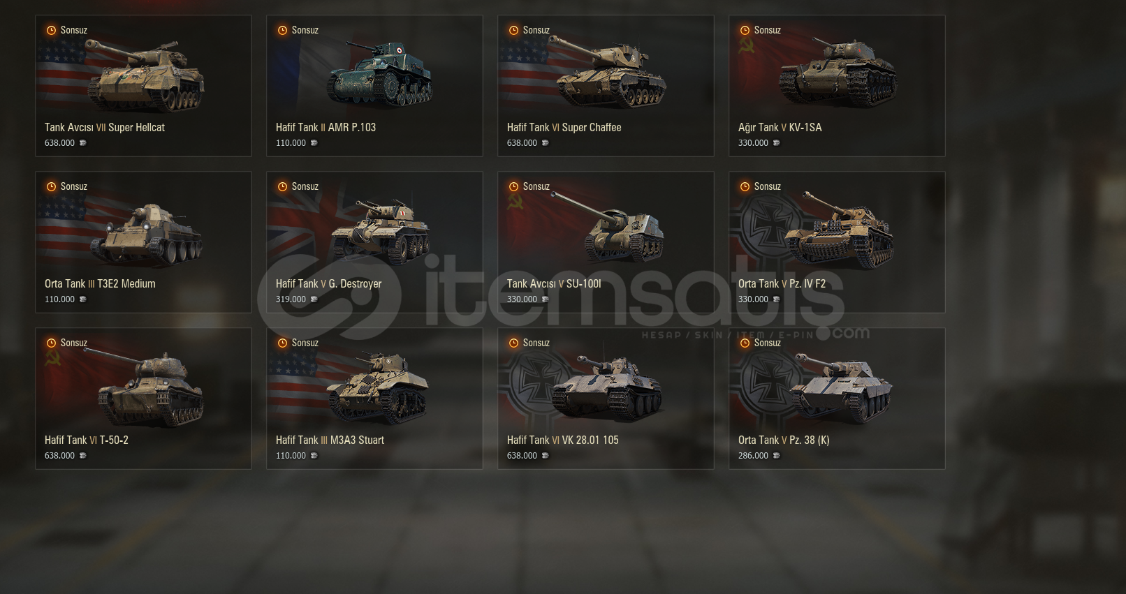The width and height of the screenshot is (1126, 594).
Task: Click the Super Hellcat tank image
Action: 145,76
